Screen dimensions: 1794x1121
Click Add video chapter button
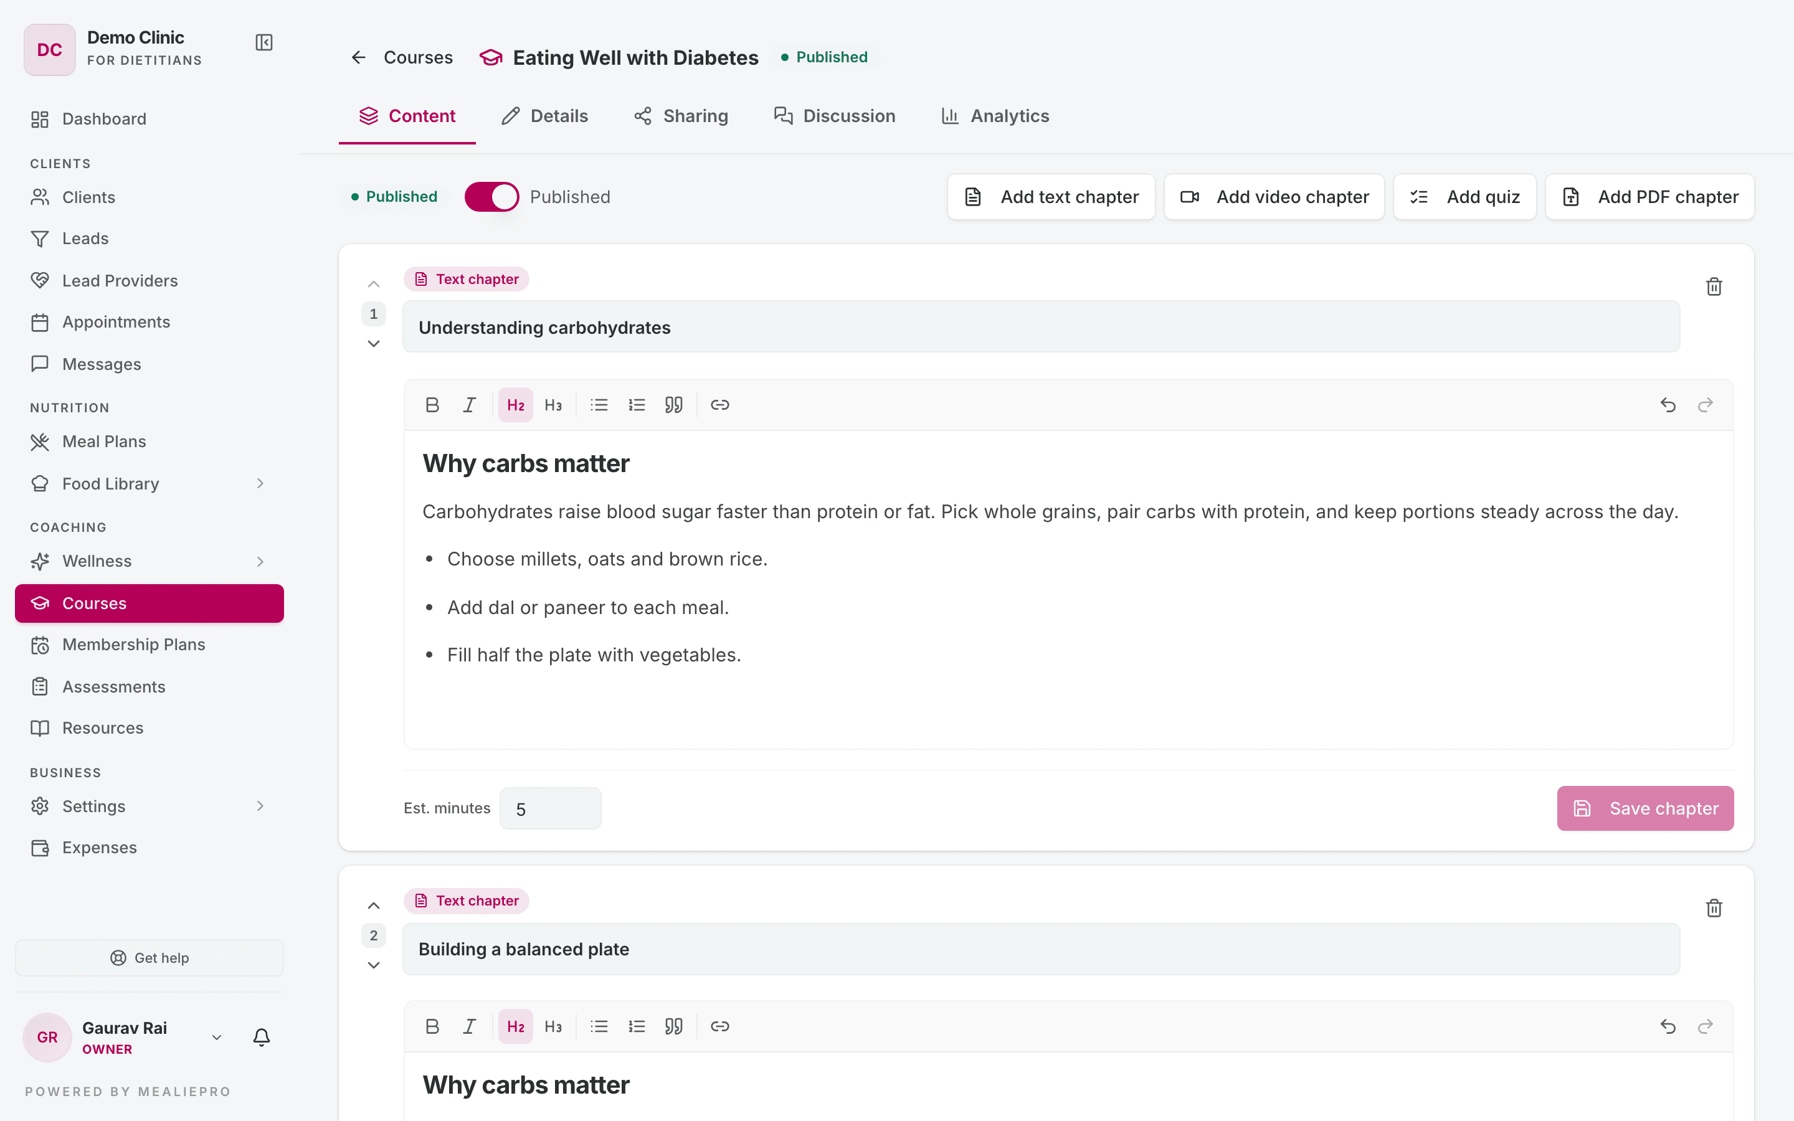tap(1274, 196)
